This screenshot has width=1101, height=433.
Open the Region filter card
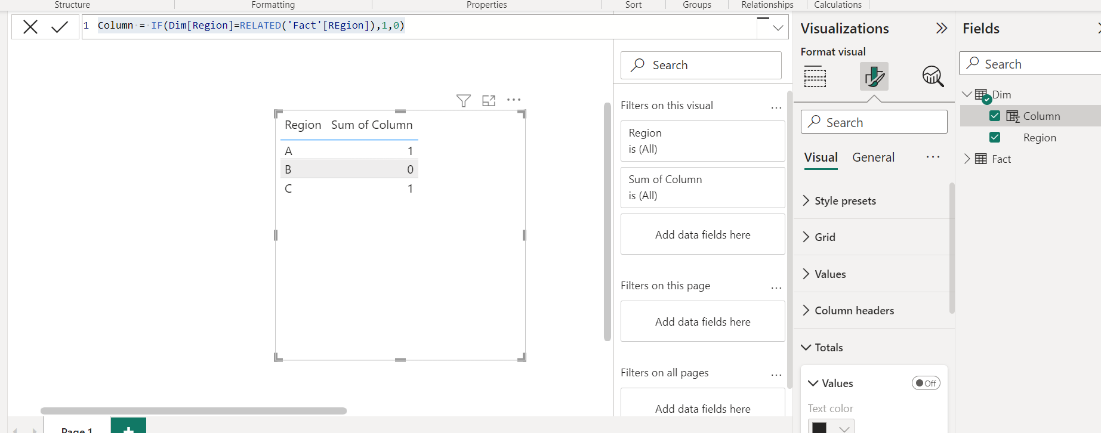(x=703, y=141)
